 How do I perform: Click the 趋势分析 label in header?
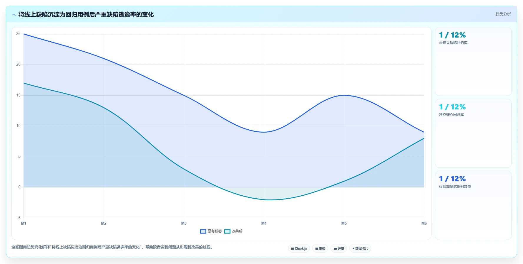[503, 14]
